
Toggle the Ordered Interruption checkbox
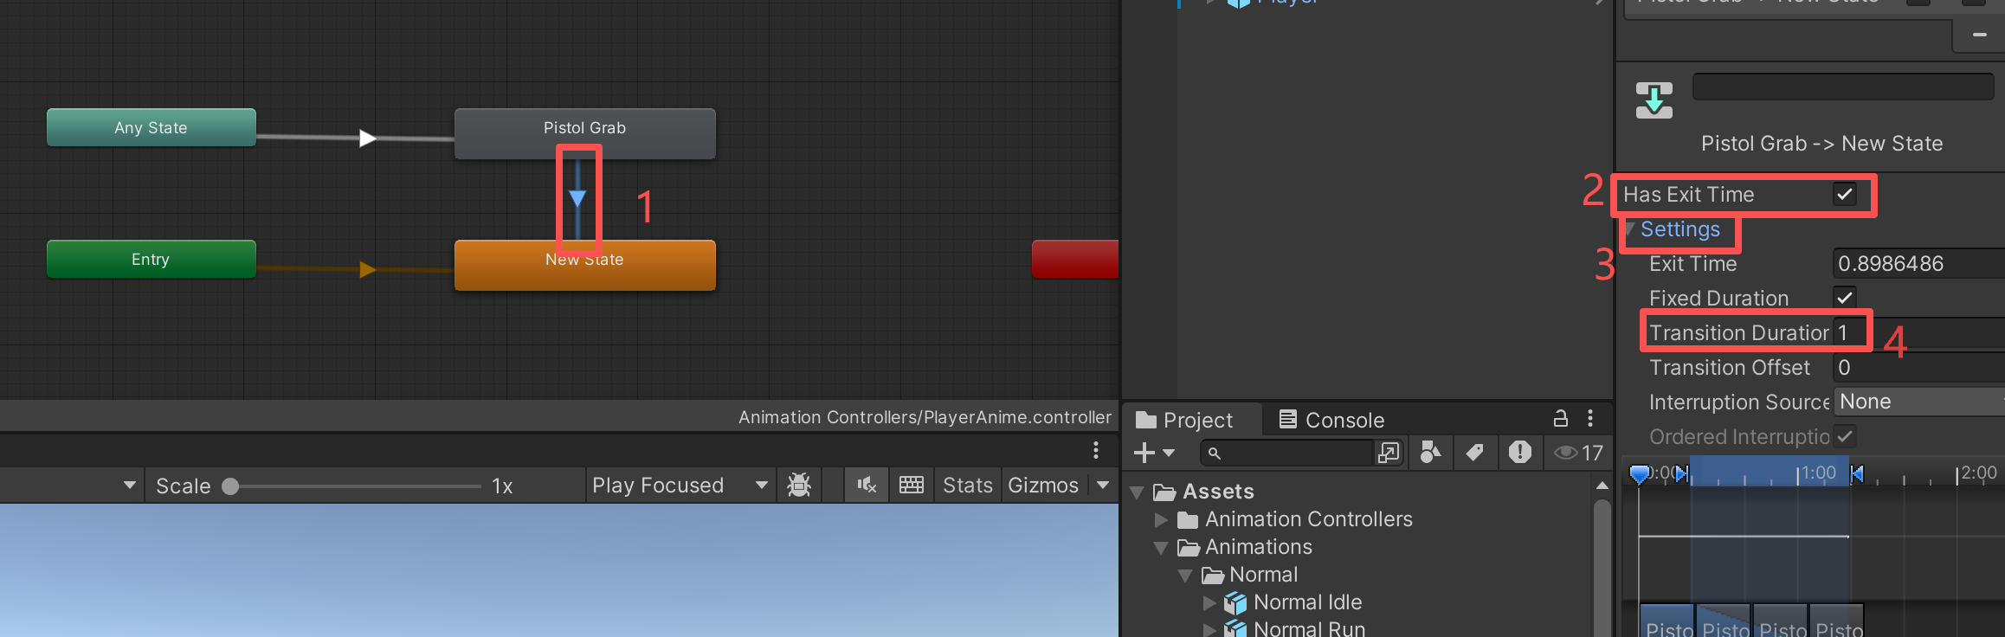coord(1845,436)
